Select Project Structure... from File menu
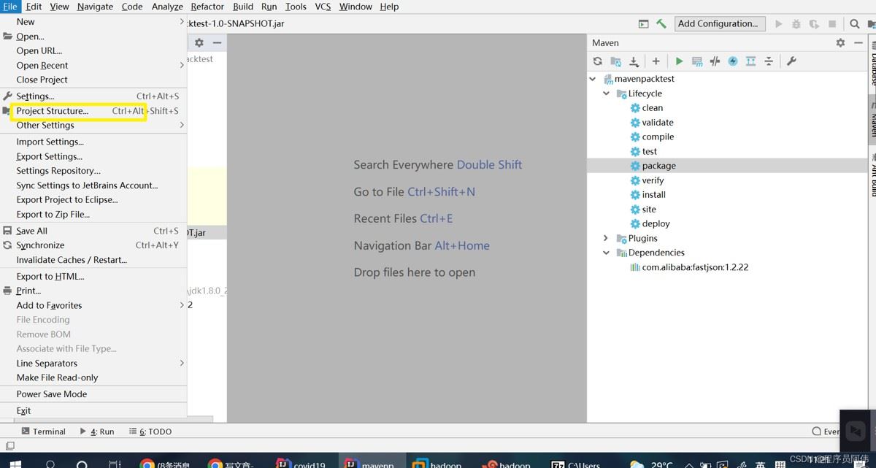Viewport: 876px width, 468px height. tap(53, 111)
